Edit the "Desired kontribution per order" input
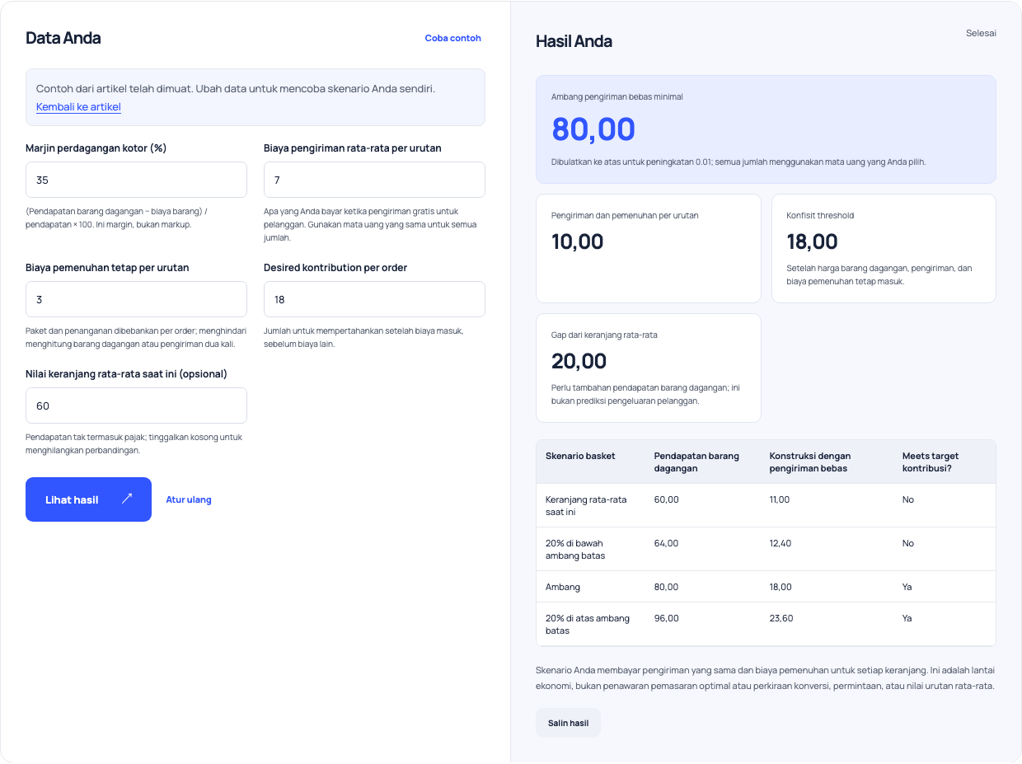 click(374, 299)
